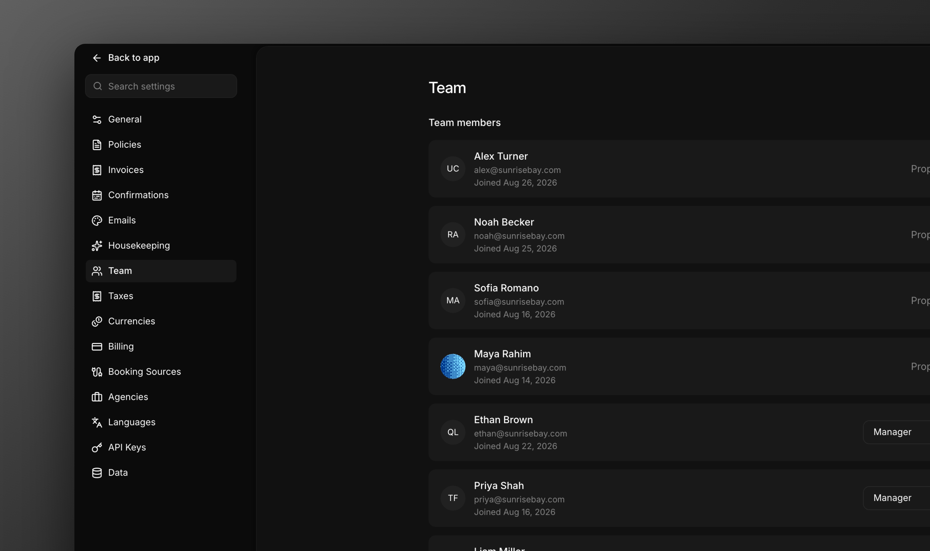This screenshot has height=551, width=930.
Task: Click the name Sofia Romano
Action: coord(506,288)
